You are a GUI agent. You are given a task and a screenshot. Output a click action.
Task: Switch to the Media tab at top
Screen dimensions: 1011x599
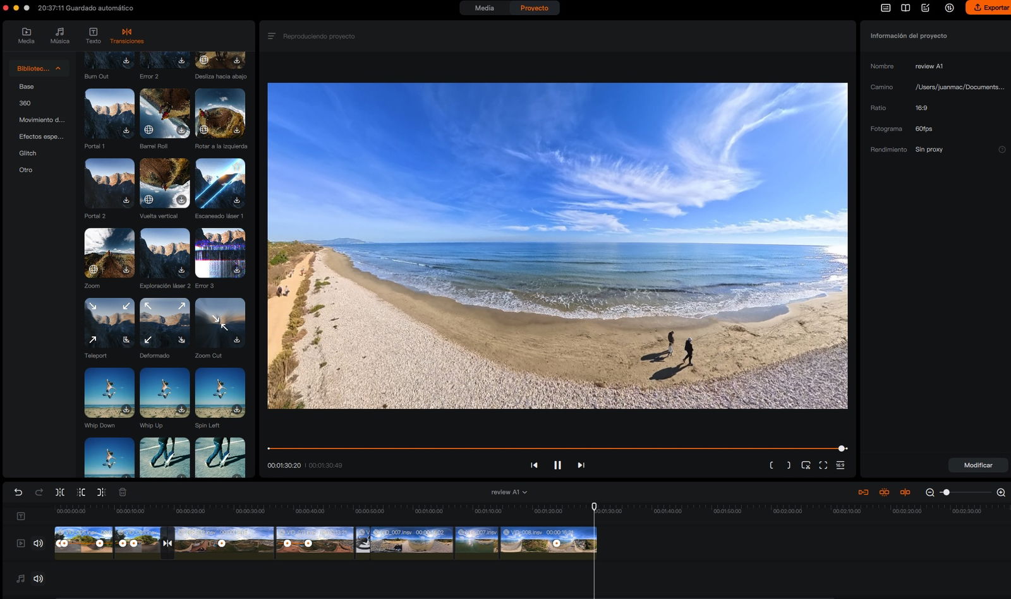point(484,8)
